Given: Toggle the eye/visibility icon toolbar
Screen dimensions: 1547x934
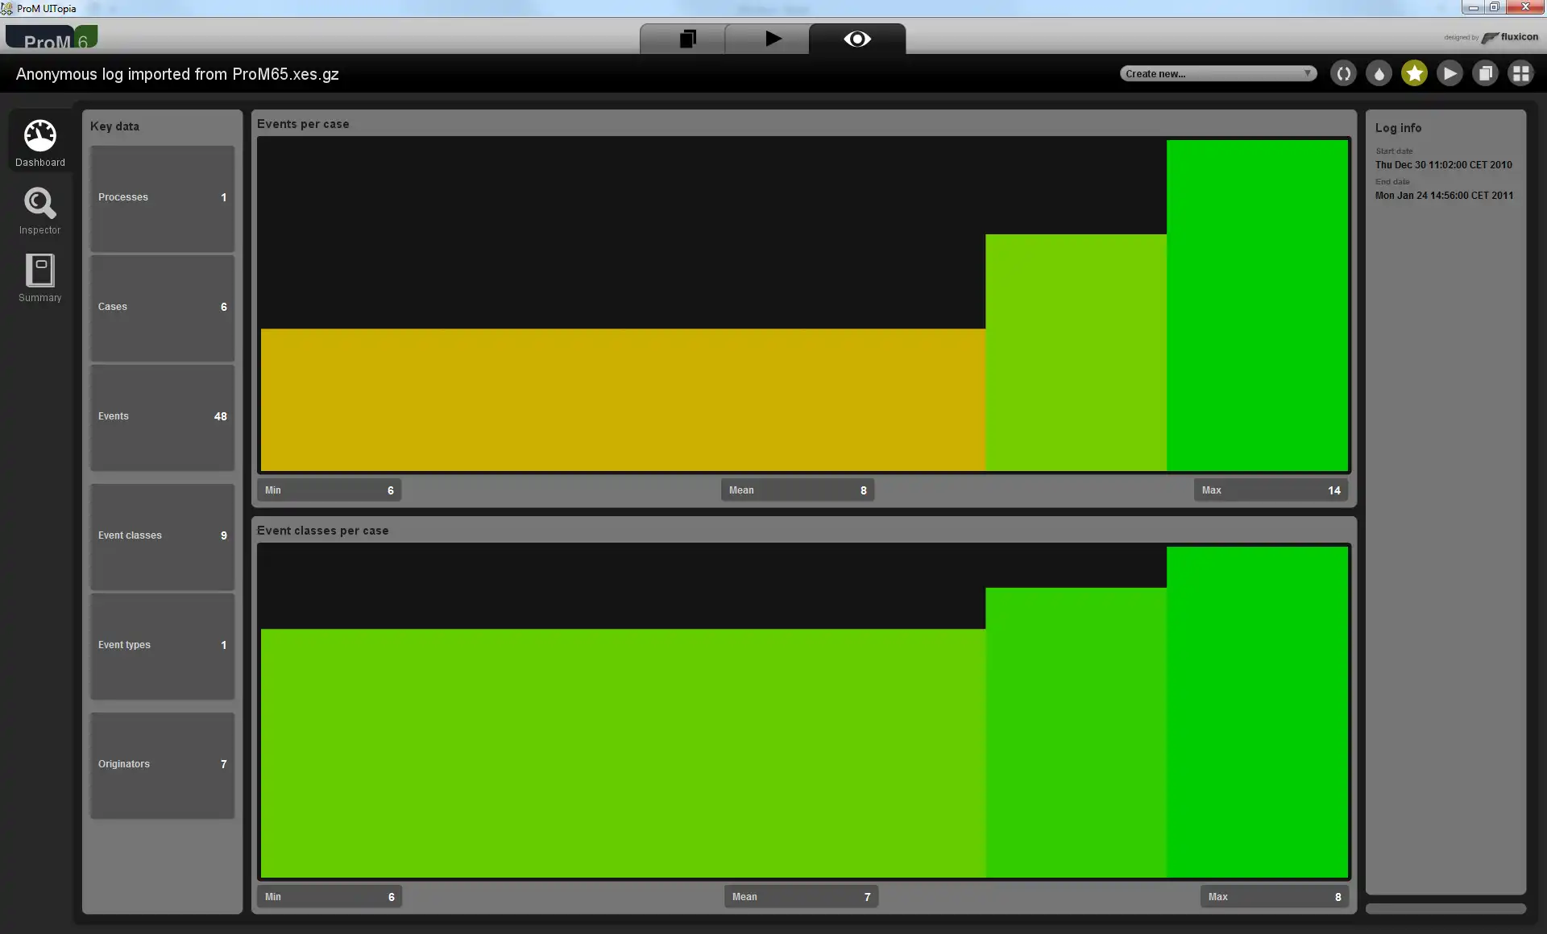Looking at the screenshot, I should point(856,39).
